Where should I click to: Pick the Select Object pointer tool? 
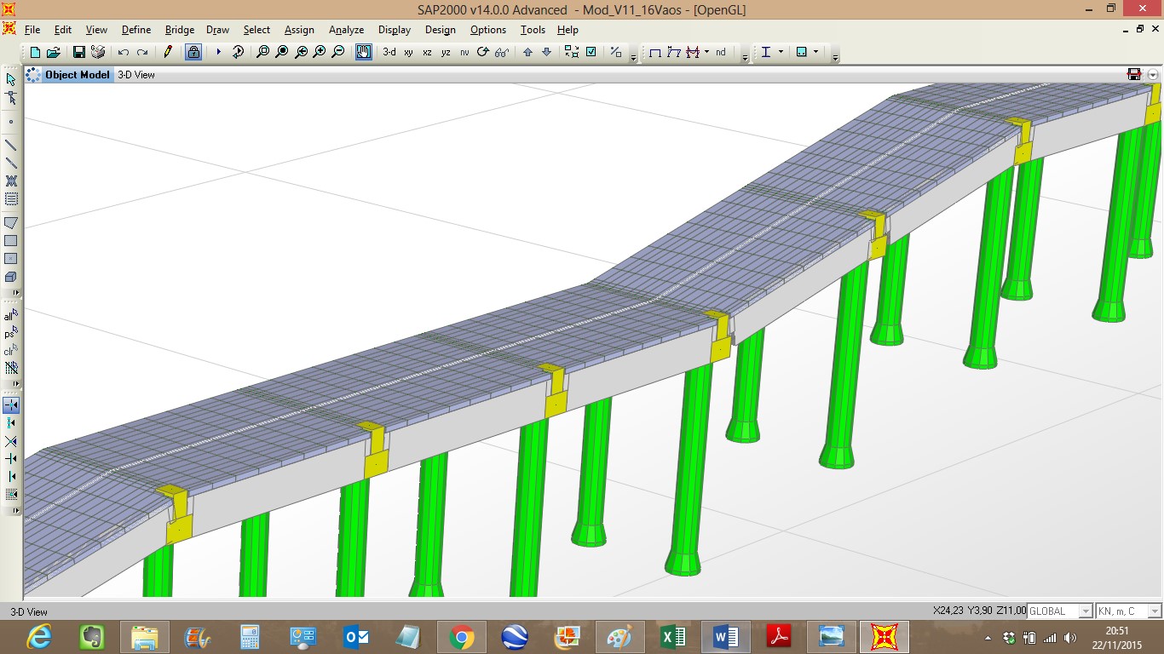11,79
